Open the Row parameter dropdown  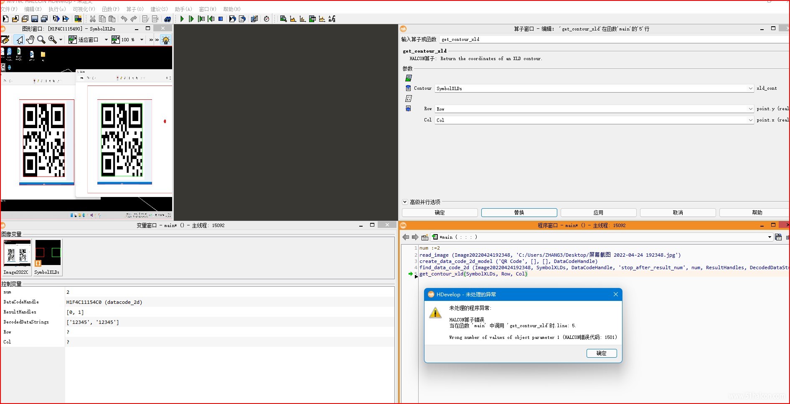coord(751,109)
